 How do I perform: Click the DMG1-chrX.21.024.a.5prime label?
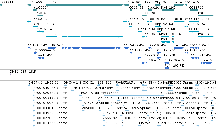tap(93, 88)
